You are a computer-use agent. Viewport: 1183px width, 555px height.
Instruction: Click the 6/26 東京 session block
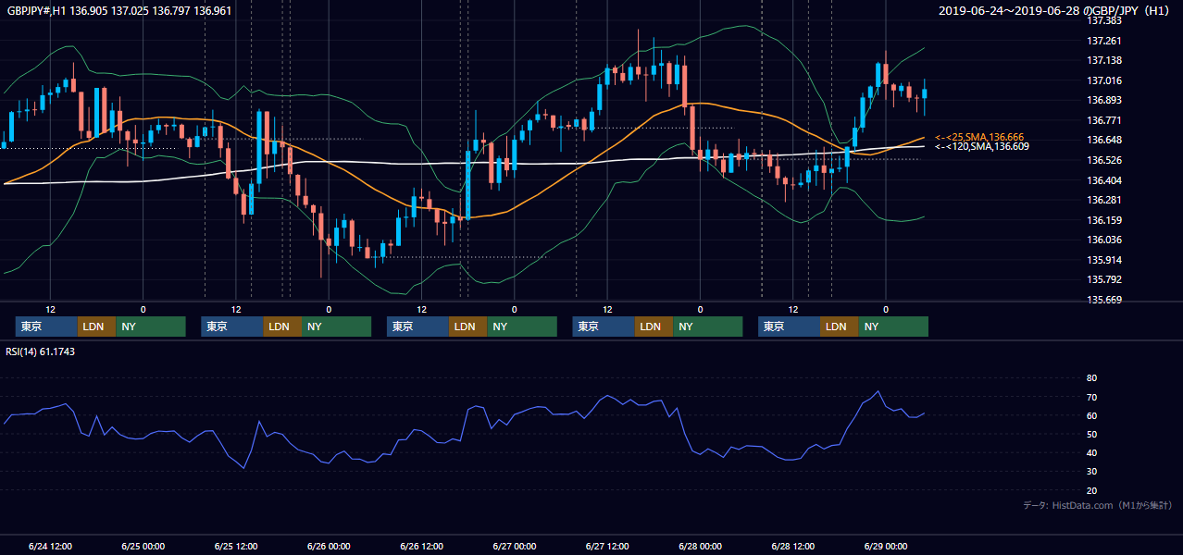(417, 327)
